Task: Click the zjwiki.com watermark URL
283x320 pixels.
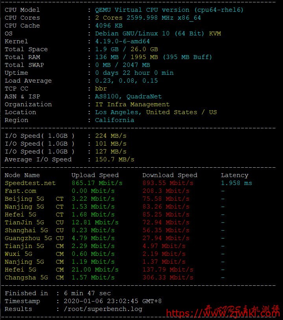Action: click(223, 313)
